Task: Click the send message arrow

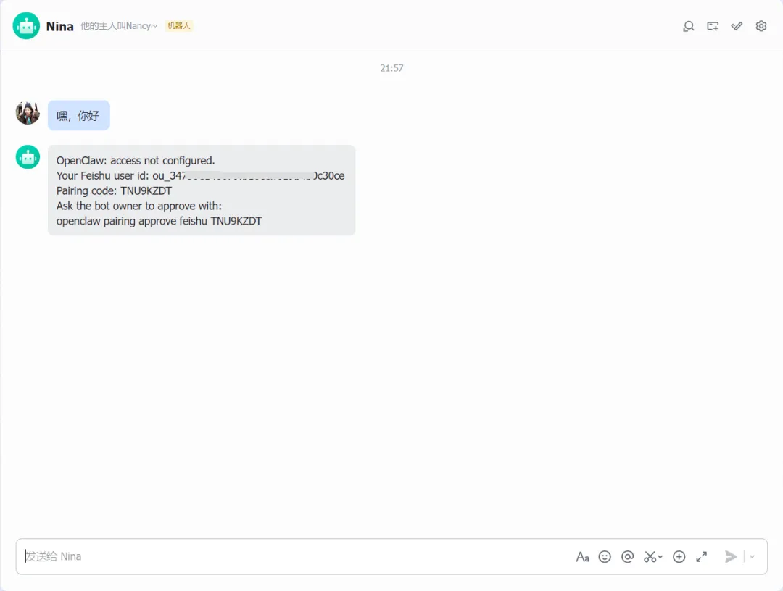Action: (731, 556)
